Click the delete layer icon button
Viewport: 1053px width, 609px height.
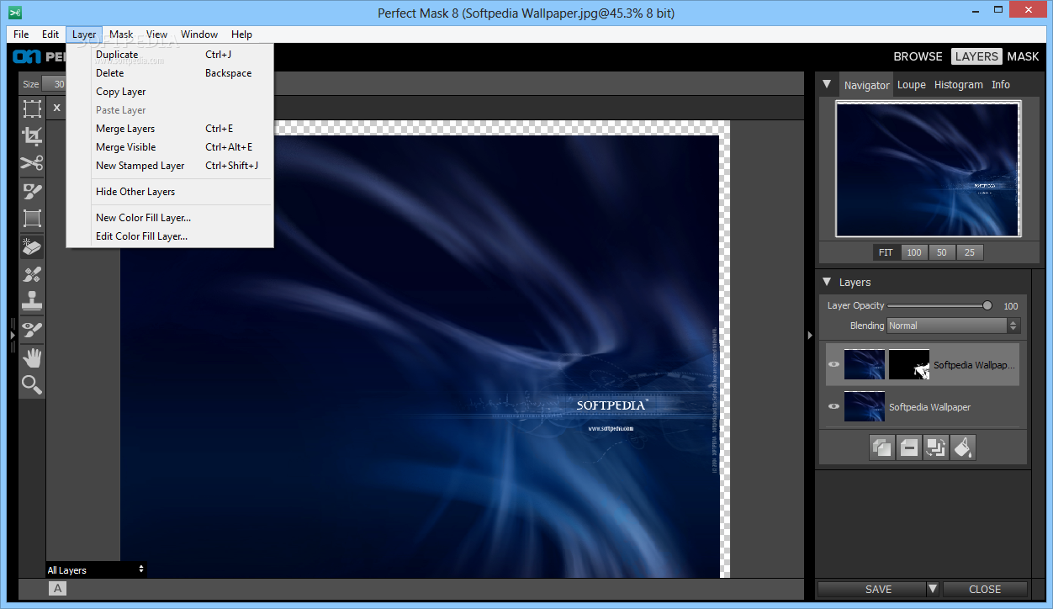coord(909,447)
